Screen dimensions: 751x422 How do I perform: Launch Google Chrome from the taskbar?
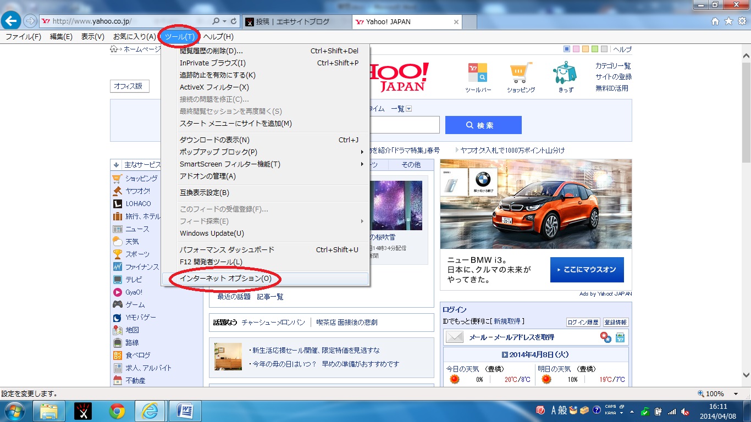[117, 411]
